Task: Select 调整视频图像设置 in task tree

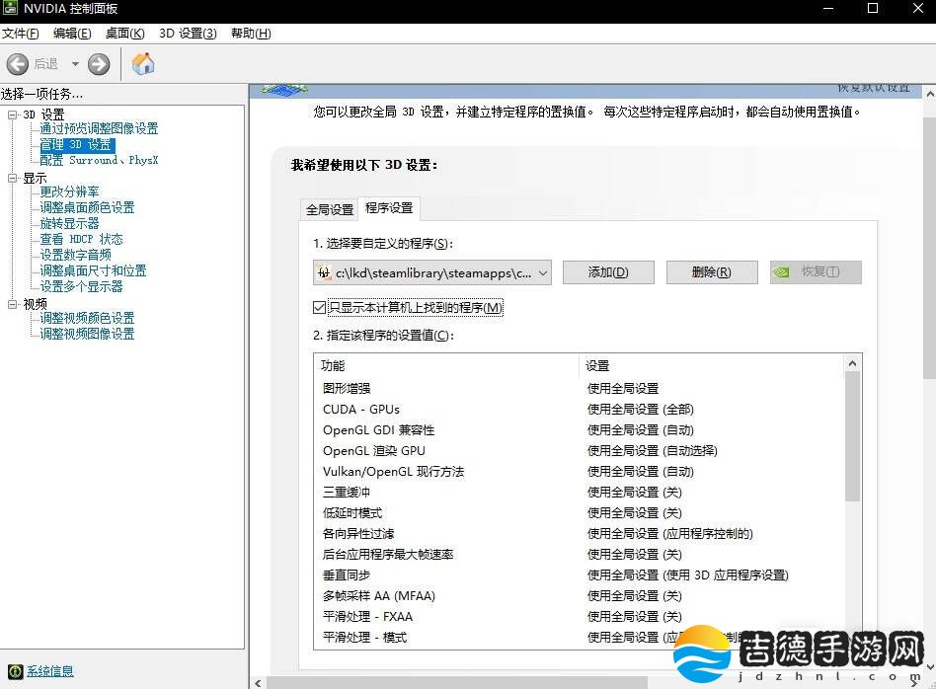Action: point(87,334)
